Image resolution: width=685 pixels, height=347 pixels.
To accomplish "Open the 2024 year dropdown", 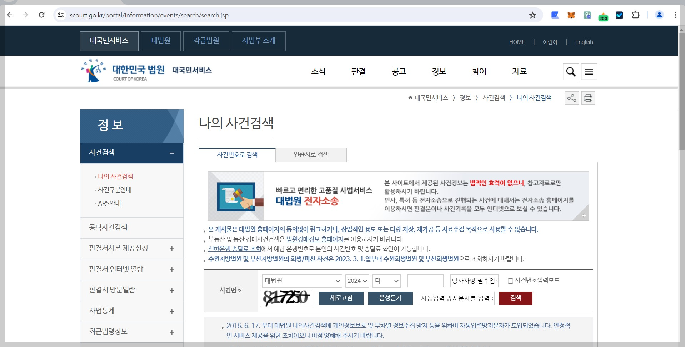I will (357, 281).
